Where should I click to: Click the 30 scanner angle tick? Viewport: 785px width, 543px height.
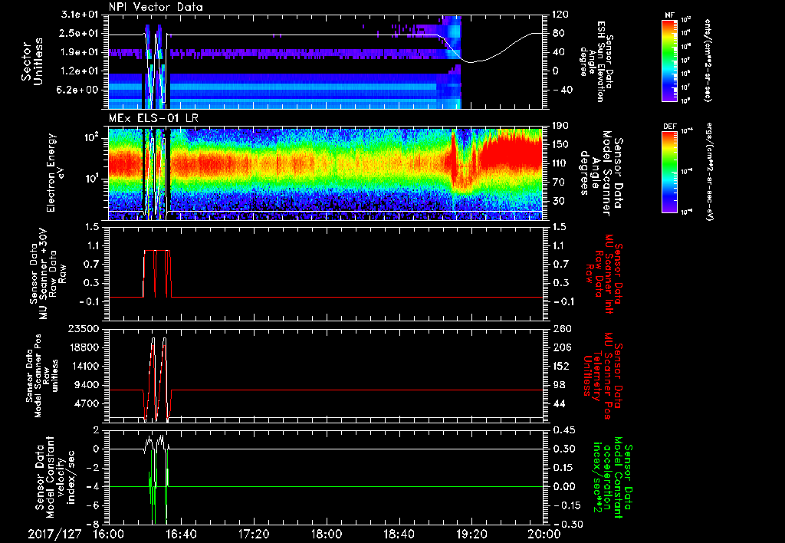(558, 201)
